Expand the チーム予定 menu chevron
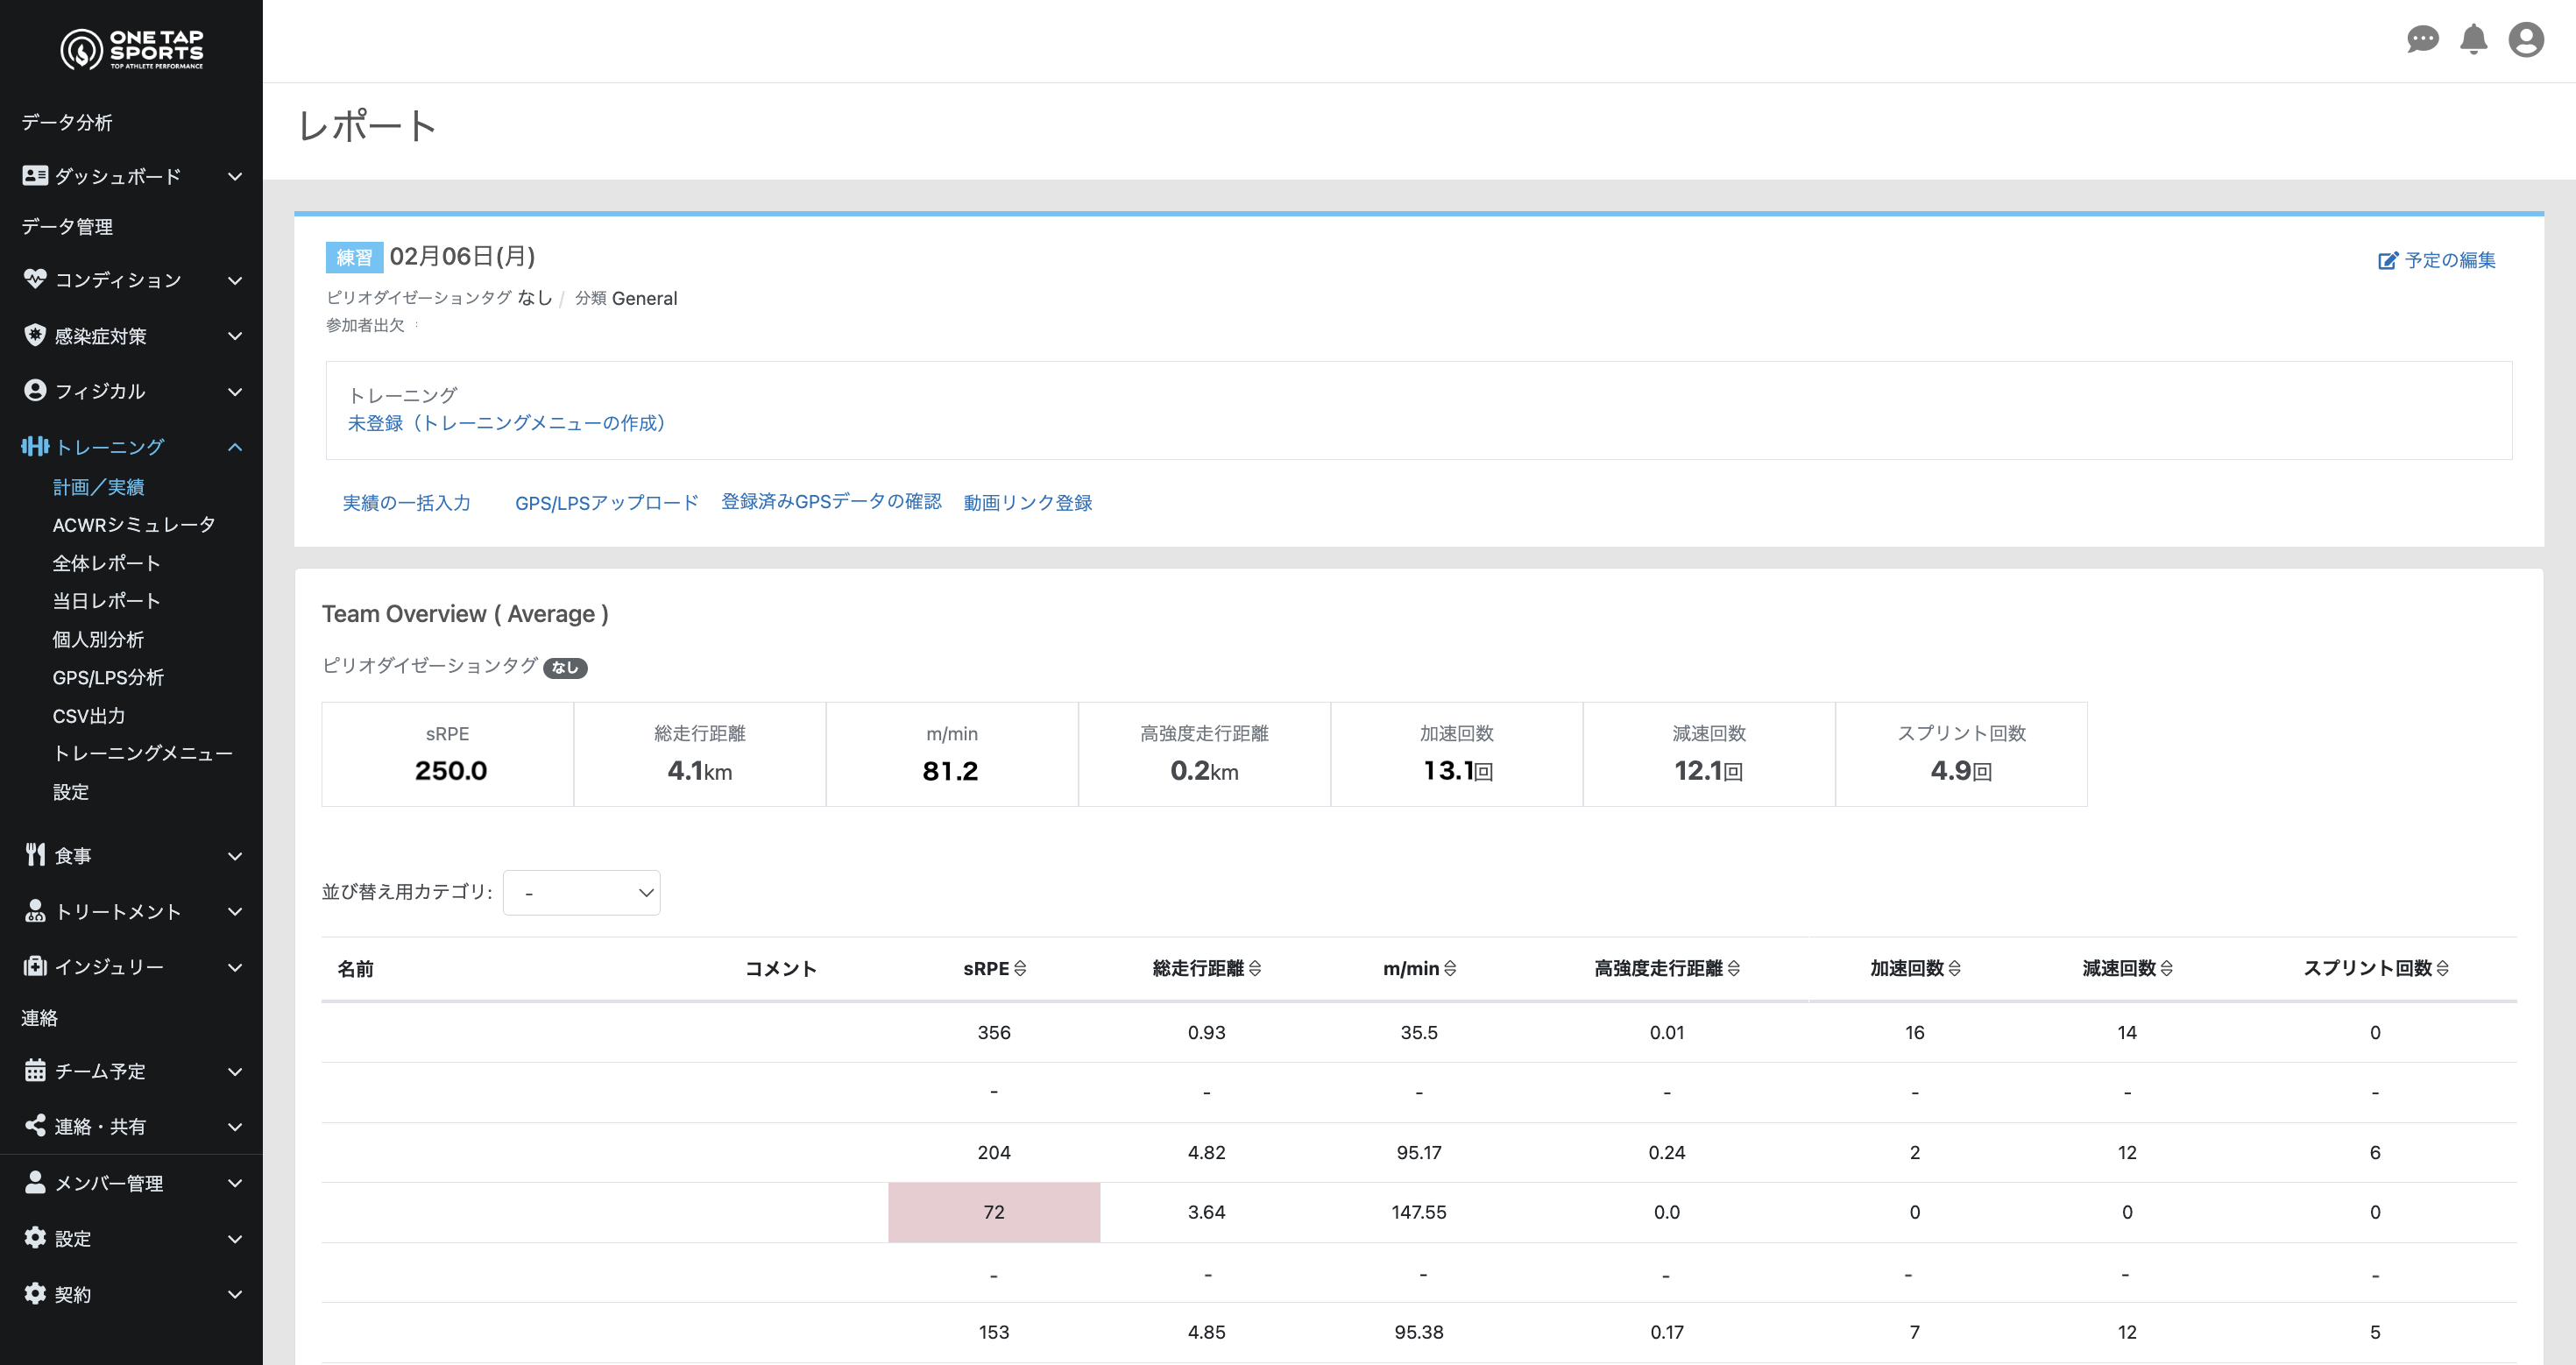 (235, 1072)
